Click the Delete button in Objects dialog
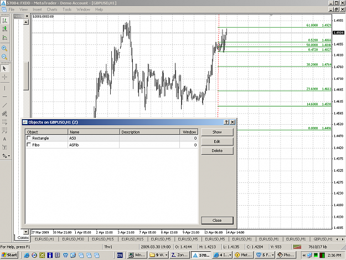Image resolution: width=346 pixels, height=260 pixels. pos(217,151)
